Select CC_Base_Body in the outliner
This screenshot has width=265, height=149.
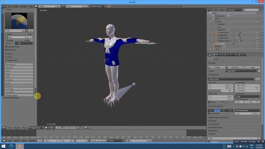click(x=223, y=32)
